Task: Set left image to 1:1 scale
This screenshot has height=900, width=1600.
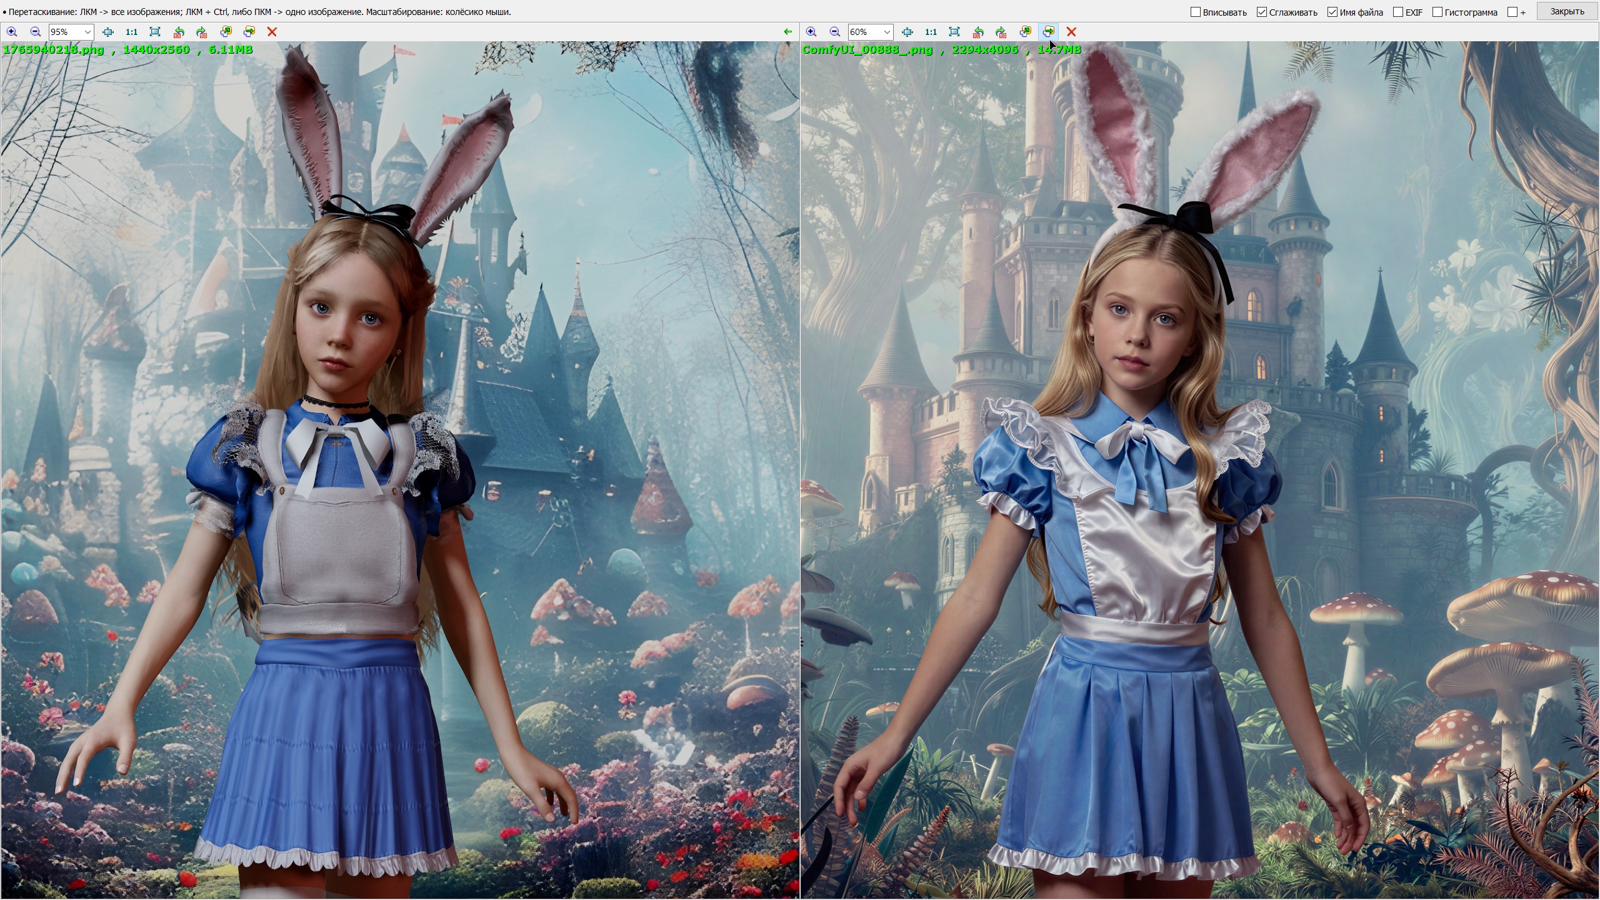Action: (x=131, y=32)
